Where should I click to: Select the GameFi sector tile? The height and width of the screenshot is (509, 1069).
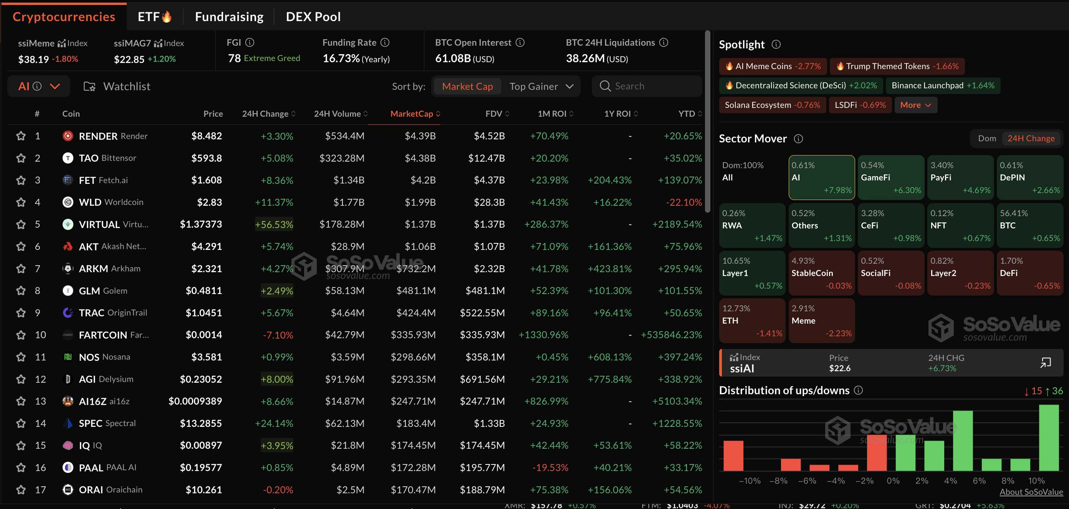click(891, 178)
